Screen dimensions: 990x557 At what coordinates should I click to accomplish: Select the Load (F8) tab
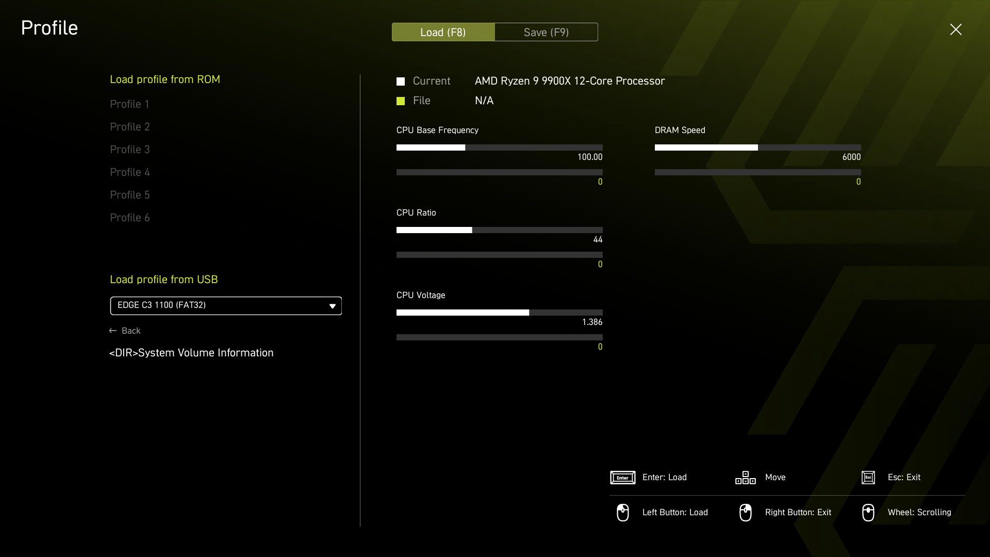(x=443, y=31)
